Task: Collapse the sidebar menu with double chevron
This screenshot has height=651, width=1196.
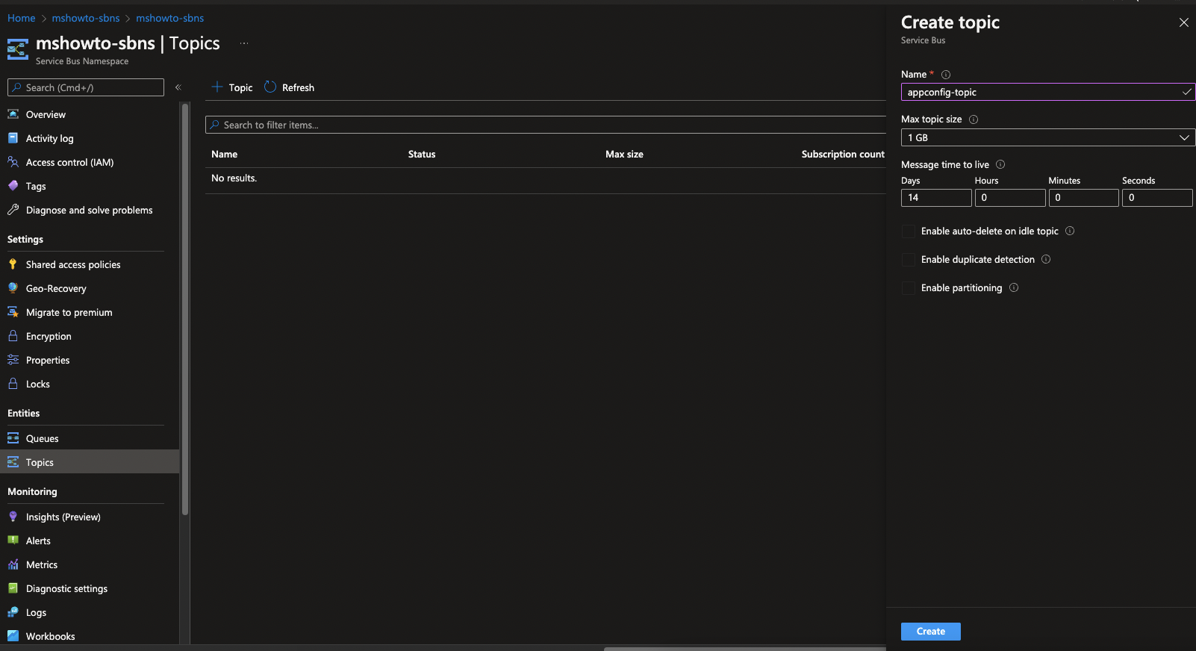Action: 178,87
